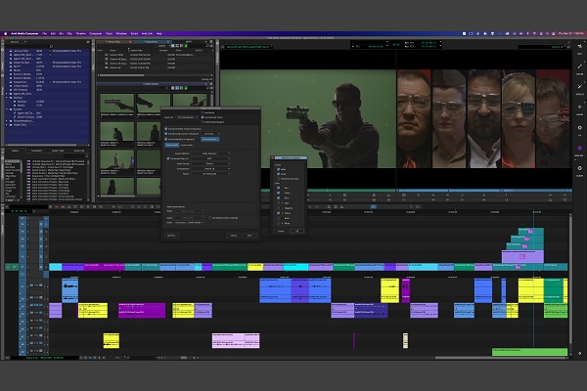Collapse the Scripts folder in project tree
Image resolution: width=587 pixels, height=391 pixels.
pos(7,109)
